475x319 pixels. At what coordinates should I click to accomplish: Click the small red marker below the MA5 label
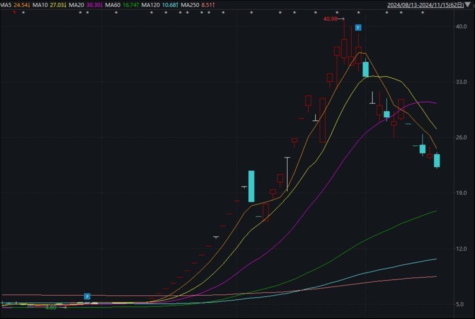[x=14, y=12]
